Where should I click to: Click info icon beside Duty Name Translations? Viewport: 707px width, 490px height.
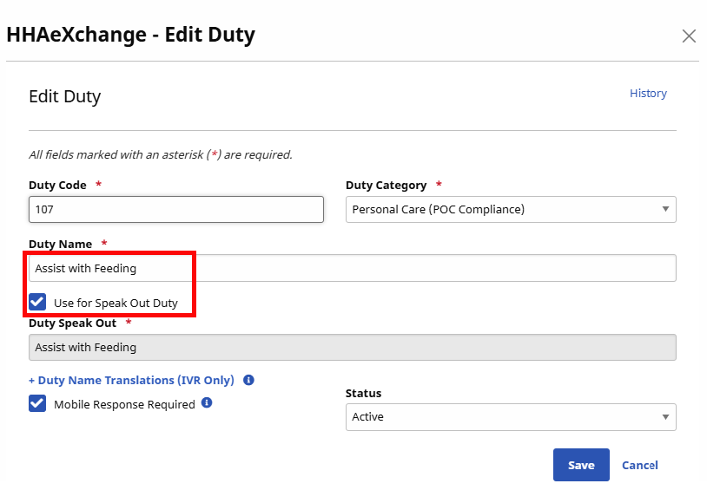tap(248, 381)
